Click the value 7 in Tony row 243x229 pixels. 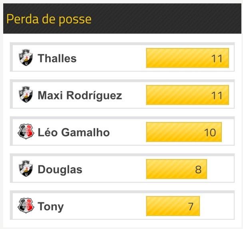(x=191, y=207)
